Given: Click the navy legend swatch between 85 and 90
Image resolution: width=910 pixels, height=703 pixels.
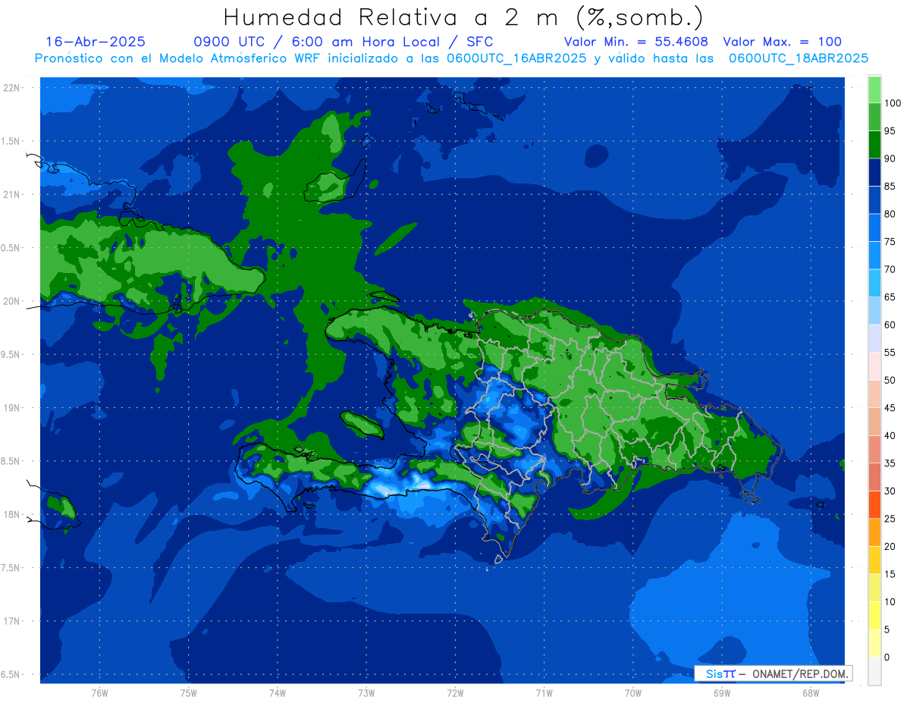Looking at the screenshot, I should click(x=874, y=172).
